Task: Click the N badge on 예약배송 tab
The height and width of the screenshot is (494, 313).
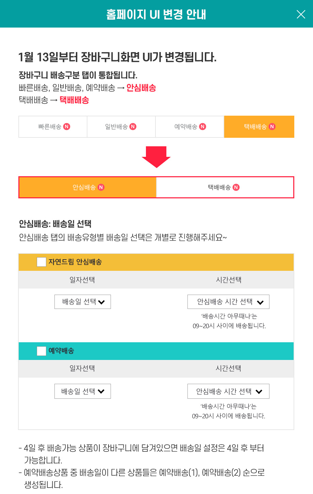Action: point(203,127)
